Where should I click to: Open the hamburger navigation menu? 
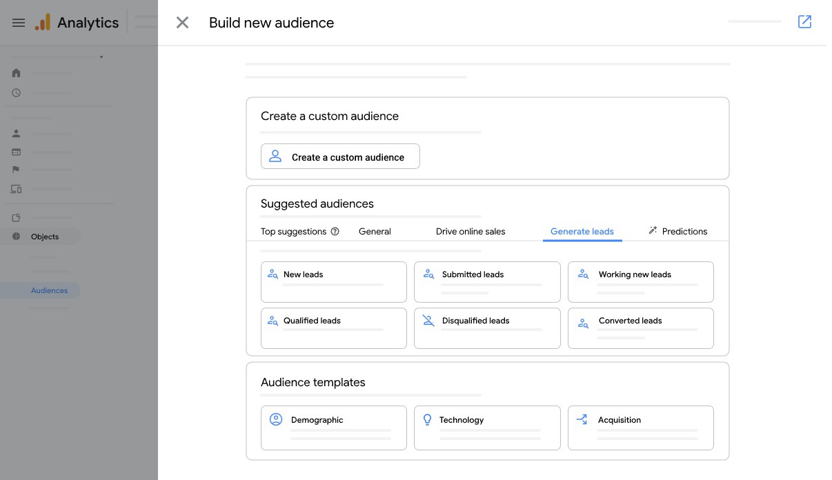pyautogui.click(x=19, y=23)
